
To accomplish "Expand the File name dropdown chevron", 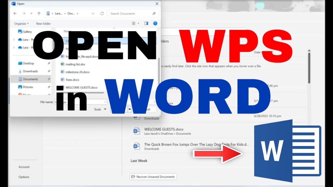I will [x=105, y=102].
